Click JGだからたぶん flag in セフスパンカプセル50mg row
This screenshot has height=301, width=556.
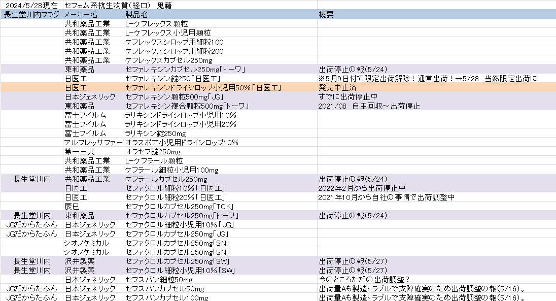31,289
